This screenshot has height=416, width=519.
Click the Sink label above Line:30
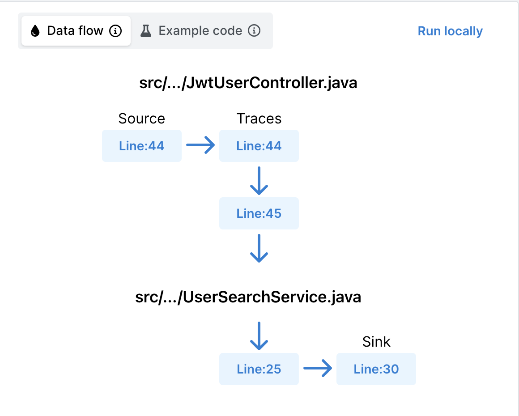[x=376, y=341]
